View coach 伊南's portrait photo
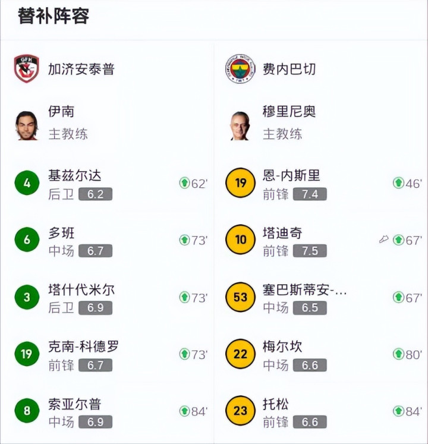The height and width of the screenshot is (444, 428). click(x=27, y=125)
